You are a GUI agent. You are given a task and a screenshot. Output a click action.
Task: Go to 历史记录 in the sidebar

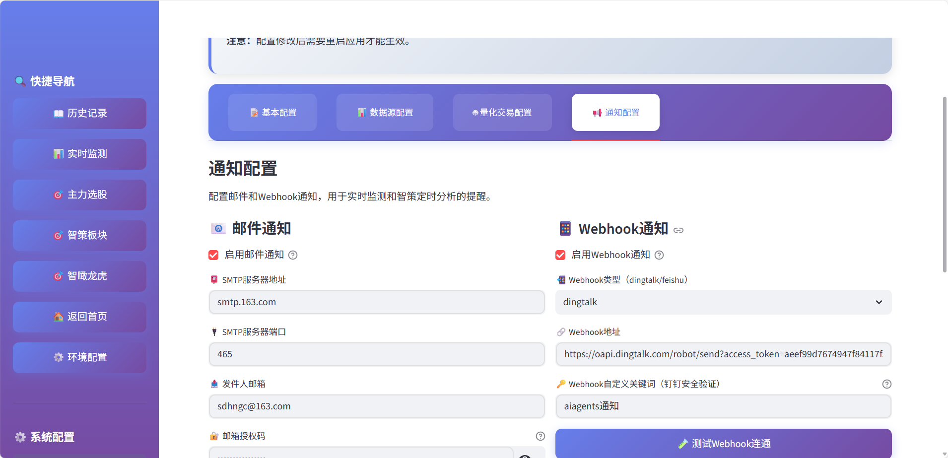pos(79,114)
